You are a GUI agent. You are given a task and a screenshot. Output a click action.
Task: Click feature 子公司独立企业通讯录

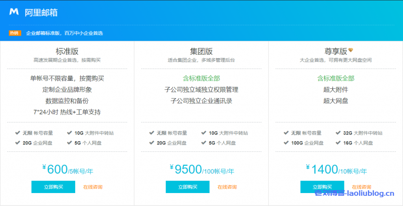tap(201, 101)
